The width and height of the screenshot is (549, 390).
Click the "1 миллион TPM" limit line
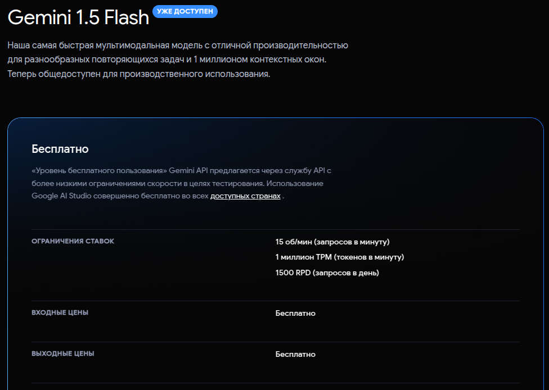[x=340, y=257]
